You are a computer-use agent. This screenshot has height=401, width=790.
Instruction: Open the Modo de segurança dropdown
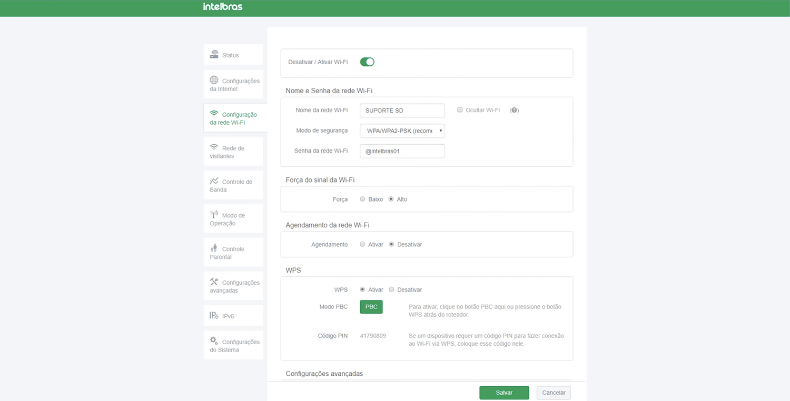tap(402, 131)
